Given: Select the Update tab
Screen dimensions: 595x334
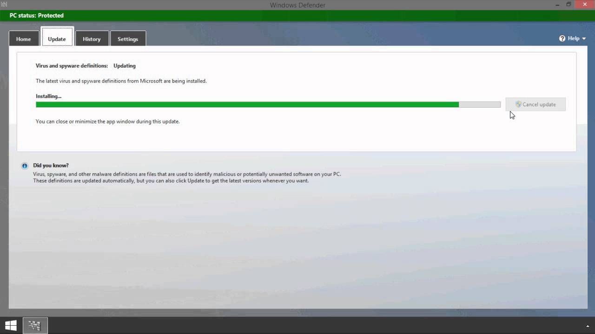Looking at the screenshot, I should [x=57, y=37].
